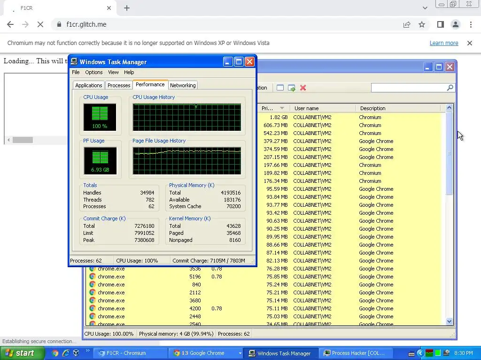Share this page via the address bar icon
This screenshot has height=360, width=481.
coord(407,24)
